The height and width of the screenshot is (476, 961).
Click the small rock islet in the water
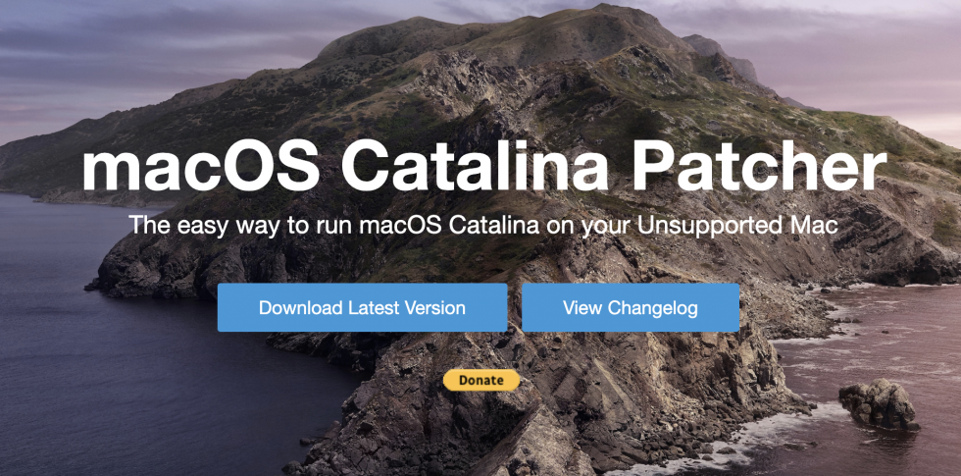tap(880, 403)
